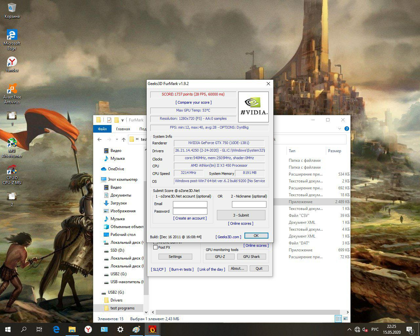
Task: Show hidden tray icons chevron
Action: click(x=349, y=329)
